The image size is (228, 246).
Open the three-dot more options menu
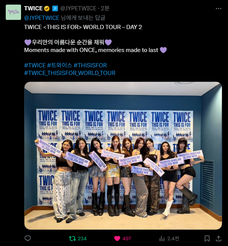(218, 9)
